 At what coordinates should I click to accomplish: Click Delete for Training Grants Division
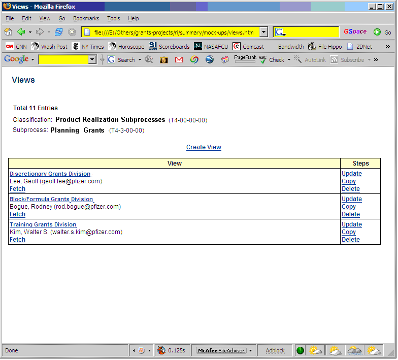351,240
